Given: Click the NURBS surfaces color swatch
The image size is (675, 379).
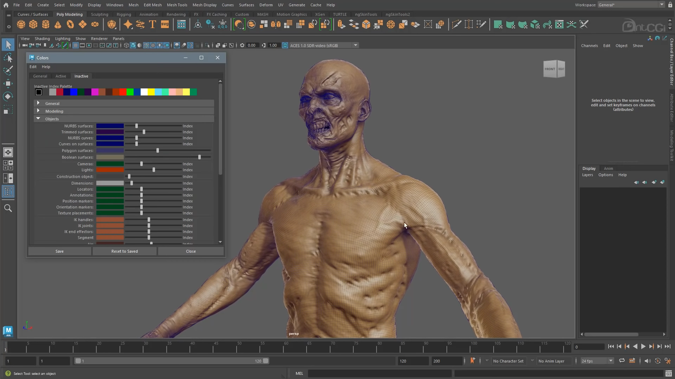Looking at the screenshot, I should pos(110,126).
